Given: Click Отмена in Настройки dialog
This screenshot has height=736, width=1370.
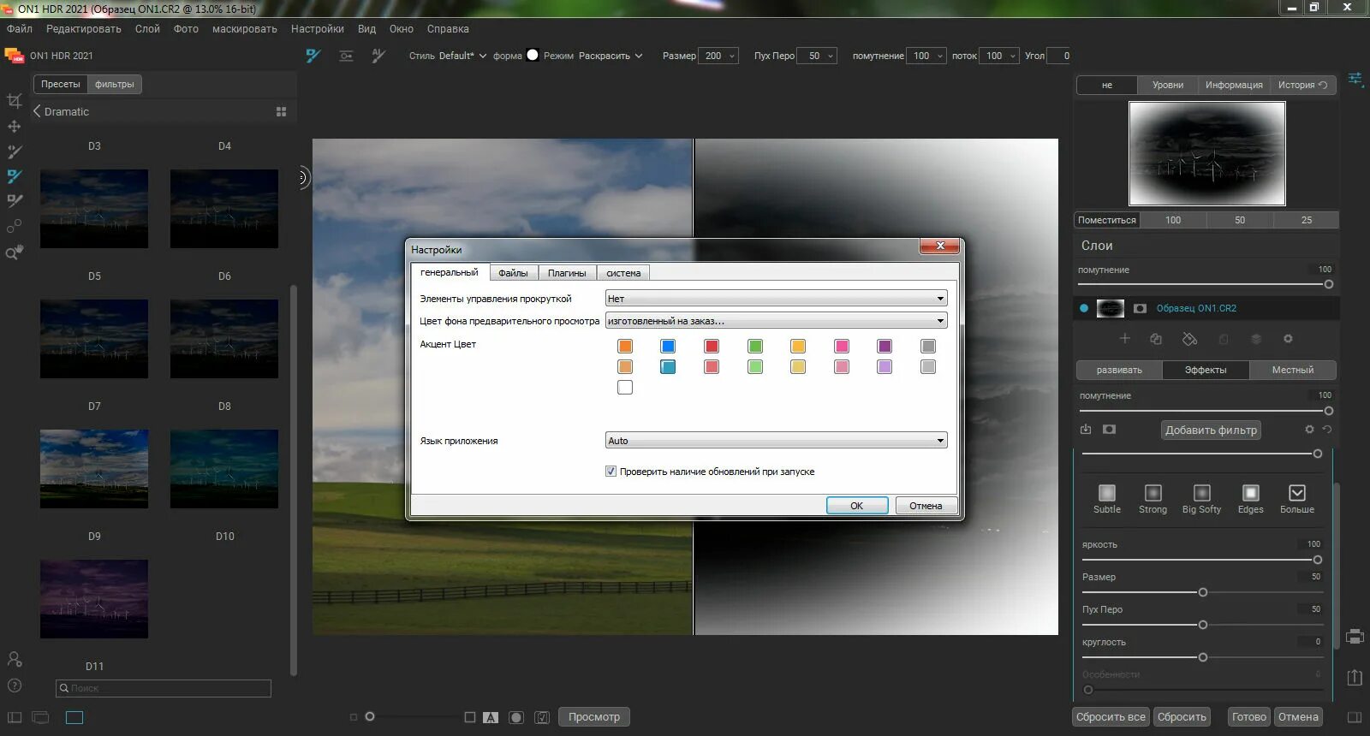Looking at the screenshot, I should [926, 506].
